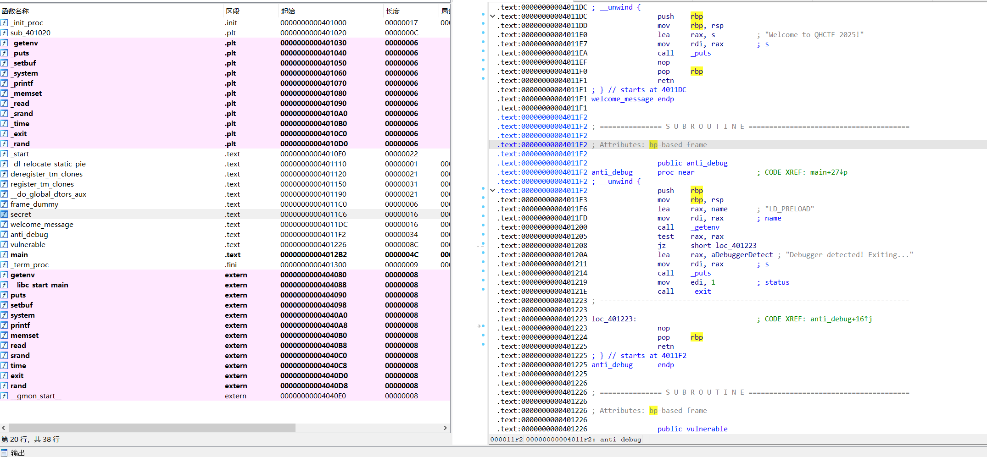This screenshot has width=987, height=457.
Task: Follow the main+27↓p code cross-reference
Action: 829,172
